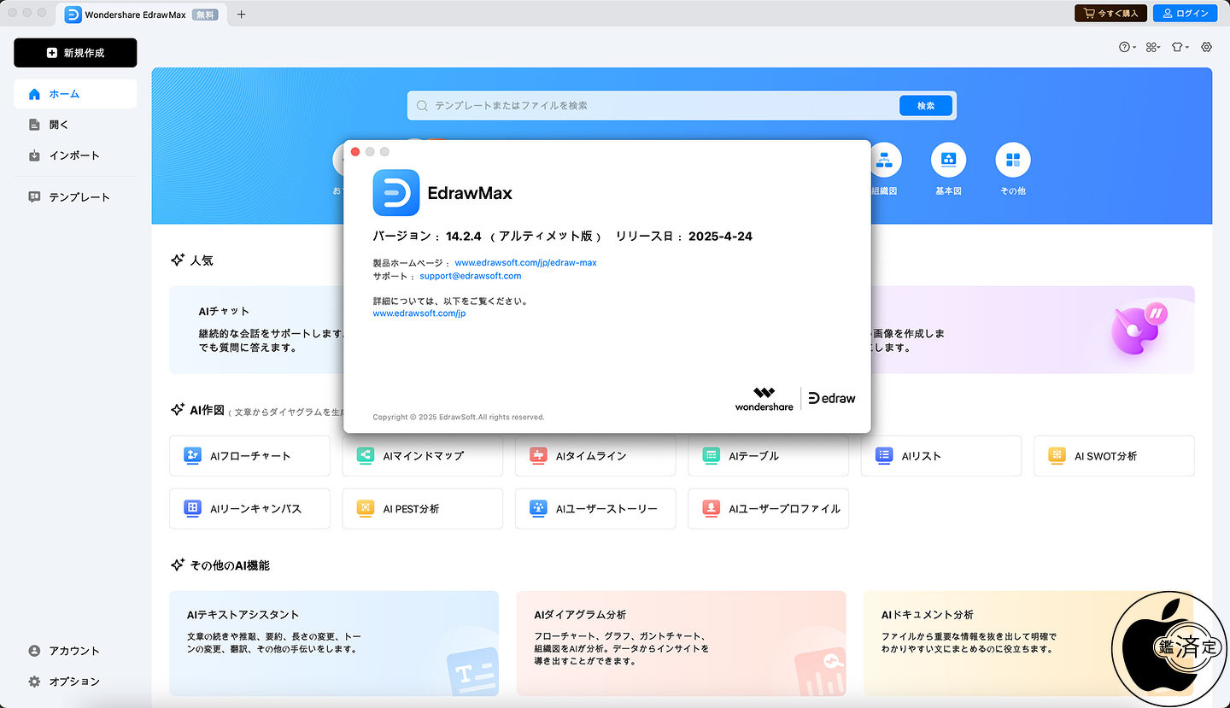The height and width of the screenshot is (708, 1230).
Task: Open the shirt theme dropdown
Action: (1180, 47)
